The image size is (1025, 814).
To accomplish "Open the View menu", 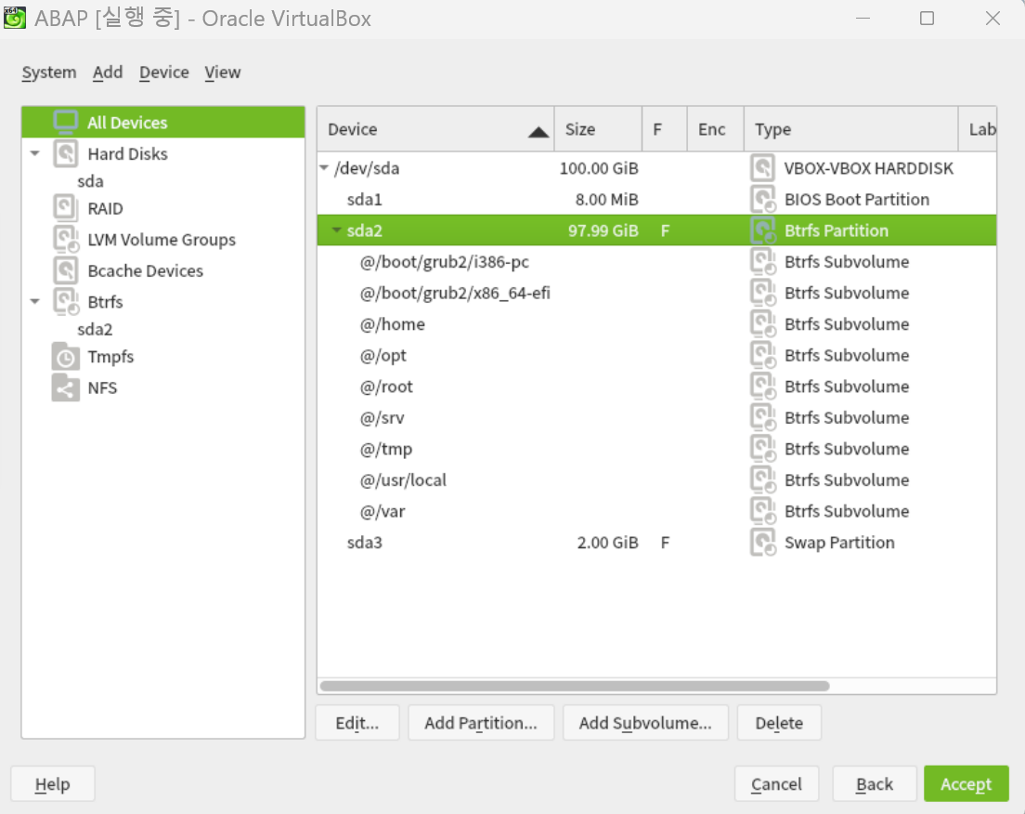I will (x=223, y=72).
